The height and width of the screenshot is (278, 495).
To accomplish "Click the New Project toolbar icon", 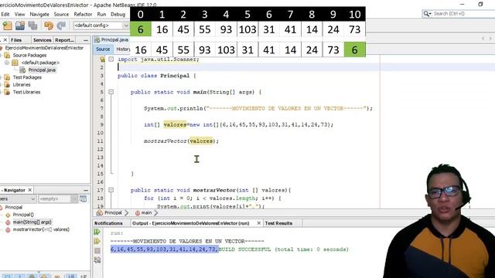I will [x=7, y=25].
